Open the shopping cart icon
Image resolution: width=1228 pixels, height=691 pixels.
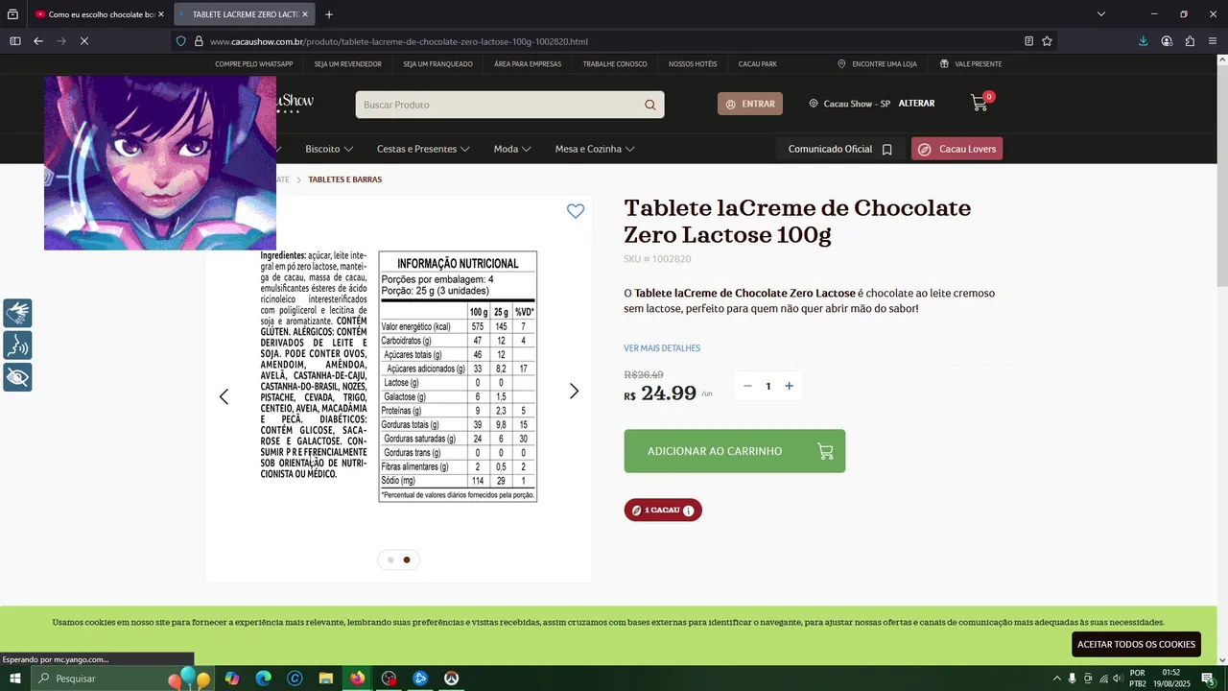coord(980,103)
